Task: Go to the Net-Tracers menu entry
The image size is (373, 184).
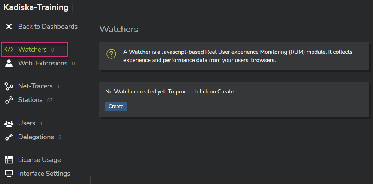Action: tap(36, 86)
